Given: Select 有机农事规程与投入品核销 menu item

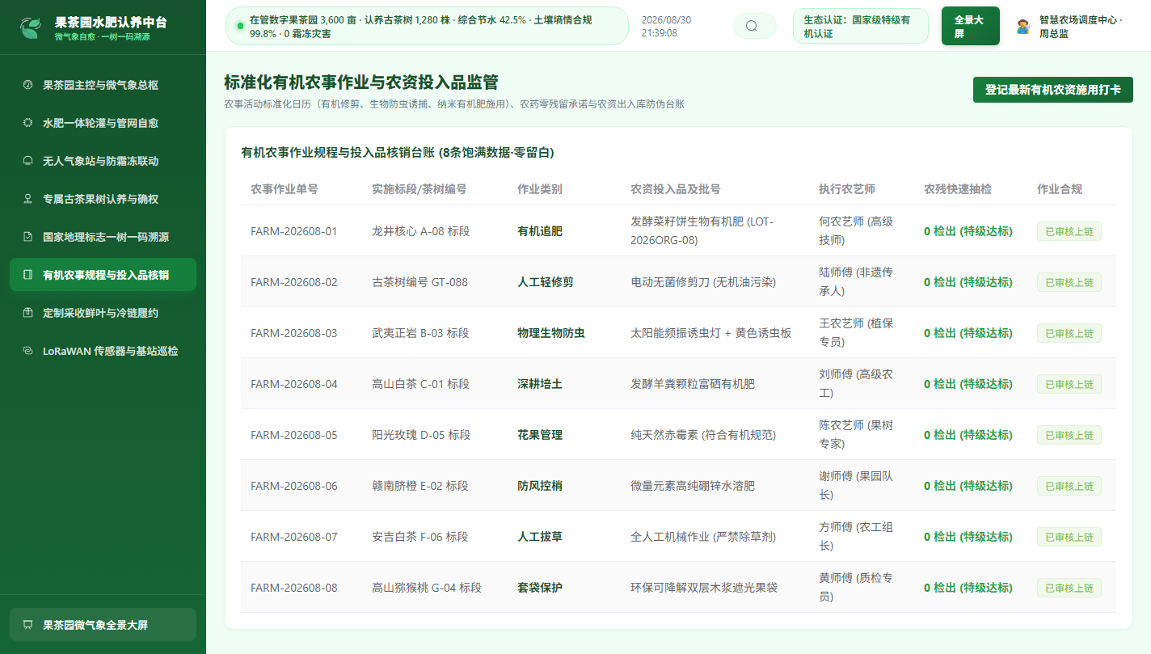Looking at the screenshot, I should coord(103,275).
